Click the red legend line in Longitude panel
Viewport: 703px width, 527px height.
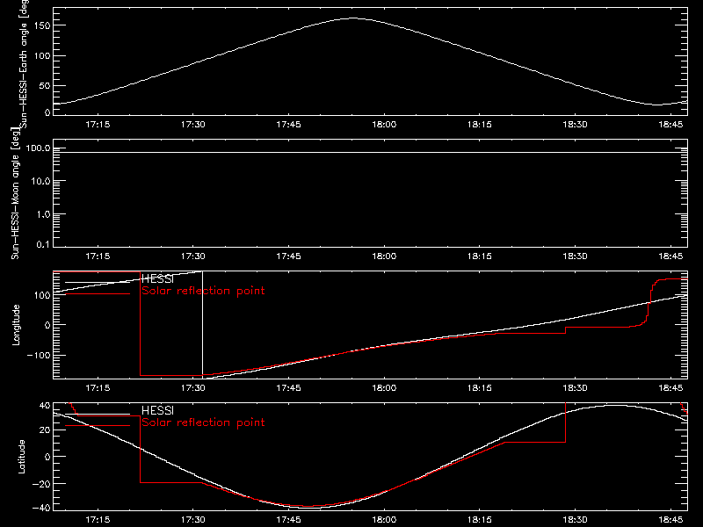point(98,294)
